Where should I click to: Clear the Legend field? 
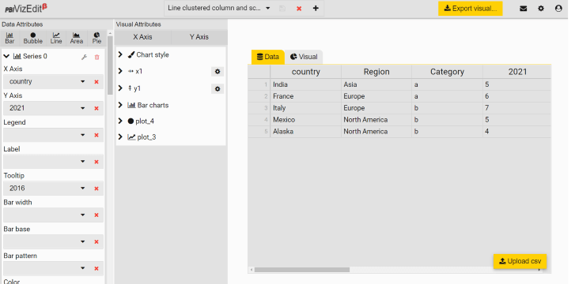click(x=96, y=136)
